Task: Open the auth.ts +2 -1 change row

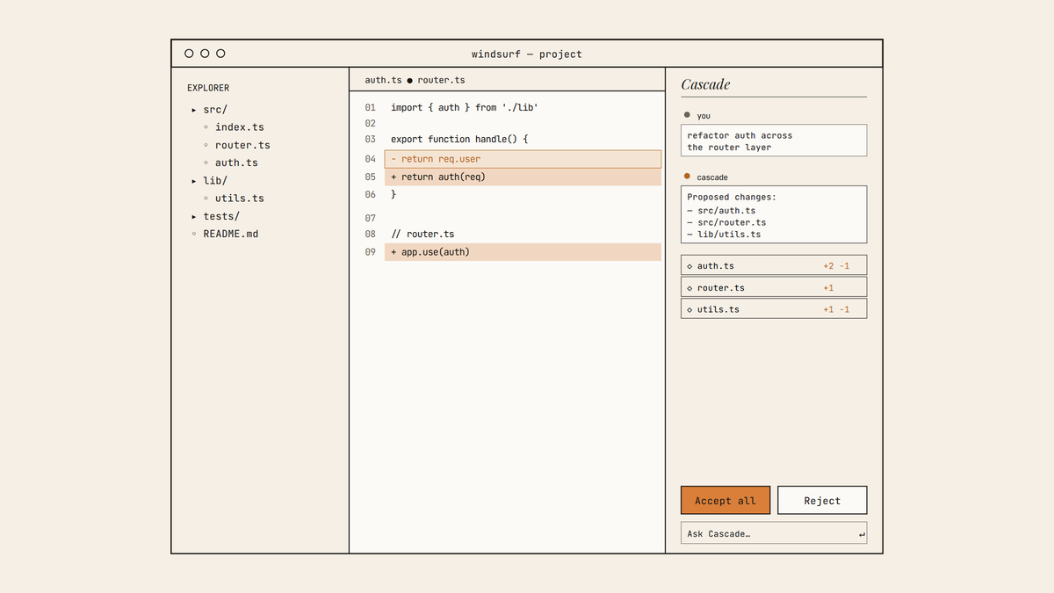Action: point(774,265)
